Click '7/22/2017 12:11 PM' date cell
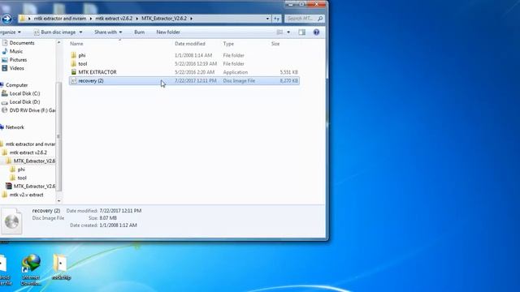This screenshot has width=520, height=292. (196, 81)
